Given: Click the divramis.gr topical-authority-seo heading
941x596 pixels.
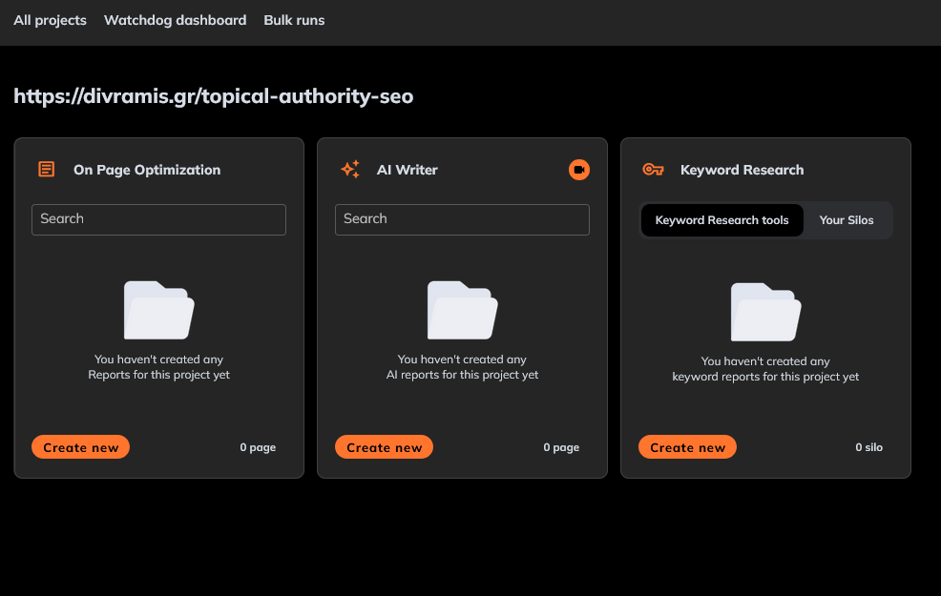Looking at the screenshot, I should pyautogui.click(x=214, y=95).
